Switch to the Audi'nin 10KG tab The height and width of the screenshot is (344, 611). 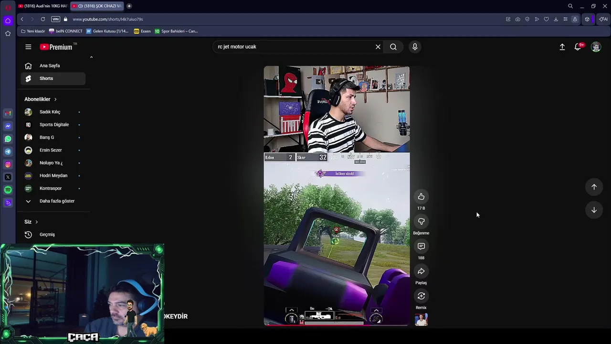43,6
